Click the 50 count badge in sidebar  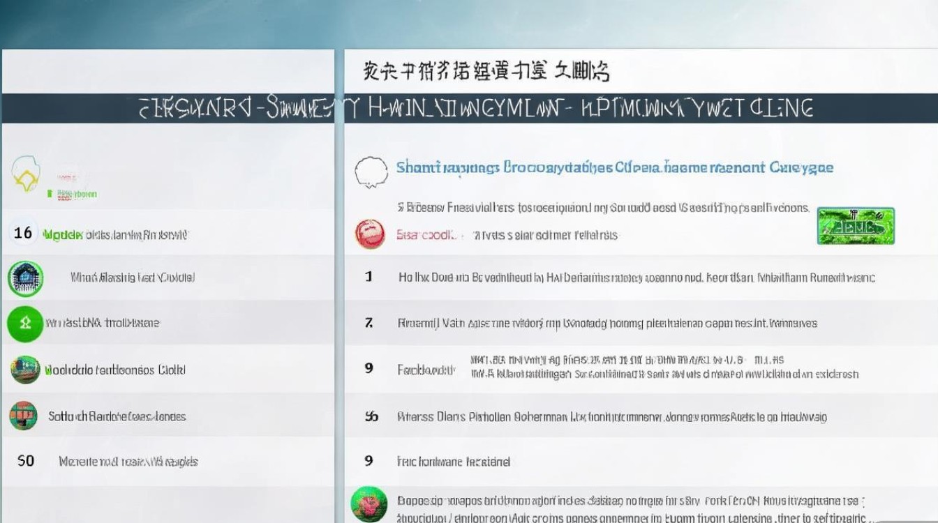[x=23, y=461]
